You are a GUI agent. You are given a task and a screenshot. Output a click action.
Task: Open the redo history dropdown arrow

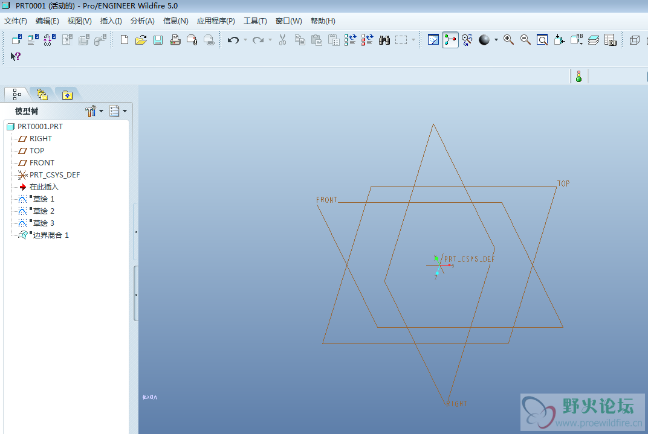click(x=270, y=40)
